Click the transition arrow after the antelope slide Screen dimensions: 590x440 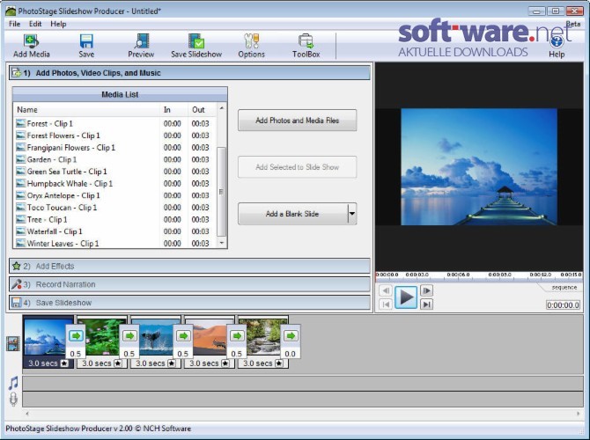pyautogui.click(x=237, y=335)
